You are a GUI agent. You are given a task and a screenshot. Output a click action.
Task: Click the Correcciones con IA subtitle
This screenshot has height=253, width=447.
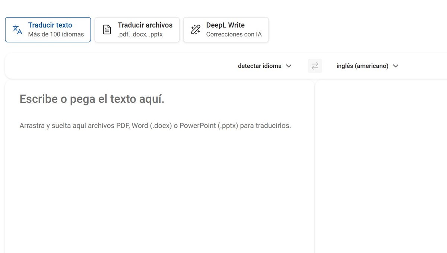(234, 35)
